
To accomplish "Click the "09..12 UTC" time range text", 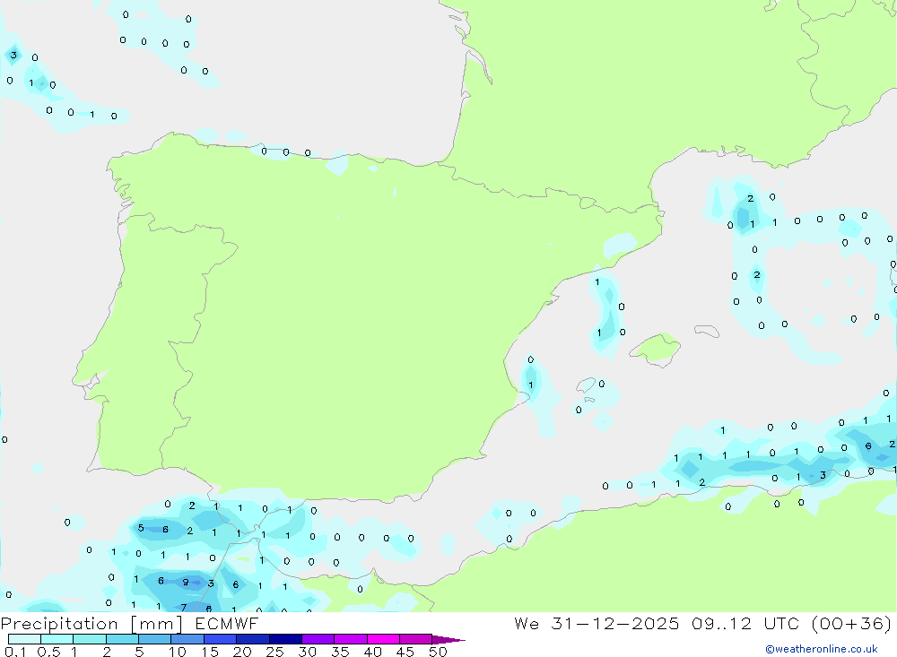I will (x=745, y=623).
